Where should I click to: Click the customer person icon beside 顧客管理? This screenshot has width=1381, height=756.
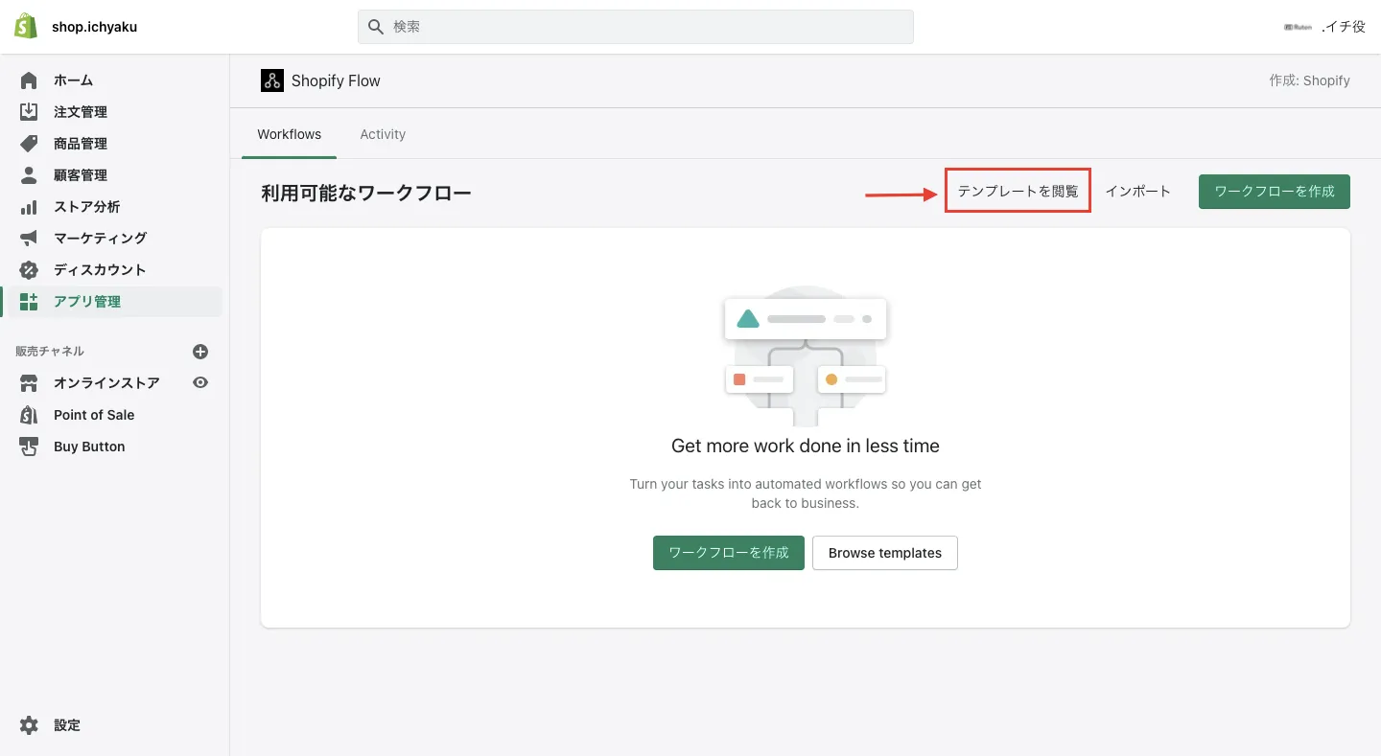tap(29, 175)
